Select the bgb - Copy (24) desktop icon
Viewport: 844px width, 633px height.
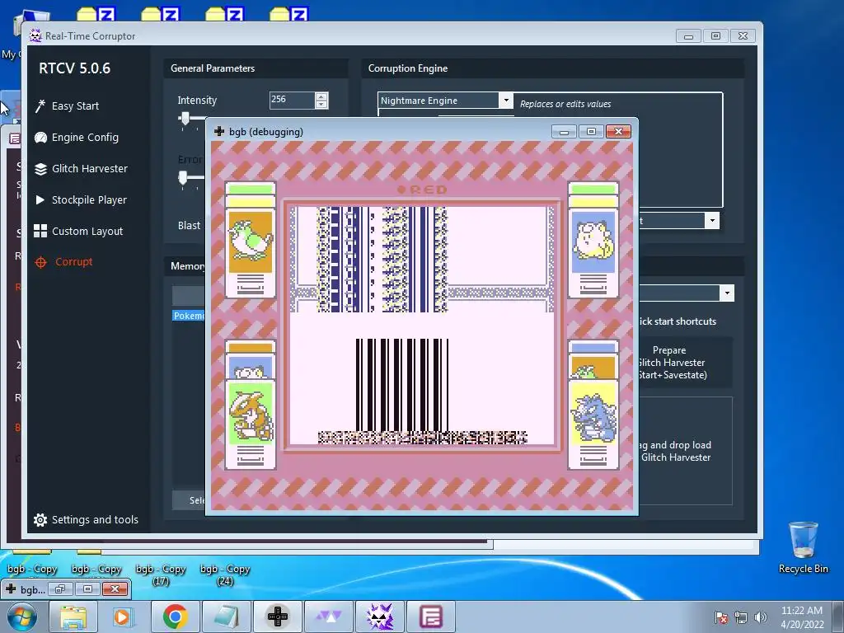point(225,574)
